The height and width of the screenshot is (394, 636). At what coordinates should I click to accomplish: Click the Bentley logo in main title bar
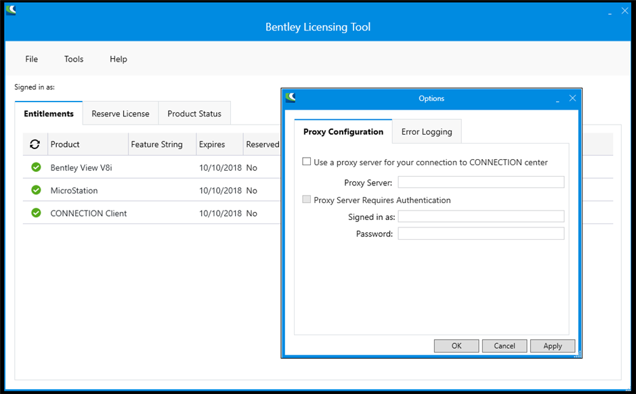click(11, 10)
